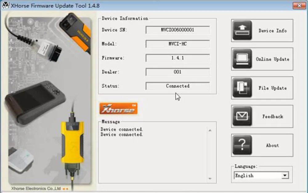This screenshot has width=308, height=193.
Task: Select the Device Info button label
Action: point(273,31)
